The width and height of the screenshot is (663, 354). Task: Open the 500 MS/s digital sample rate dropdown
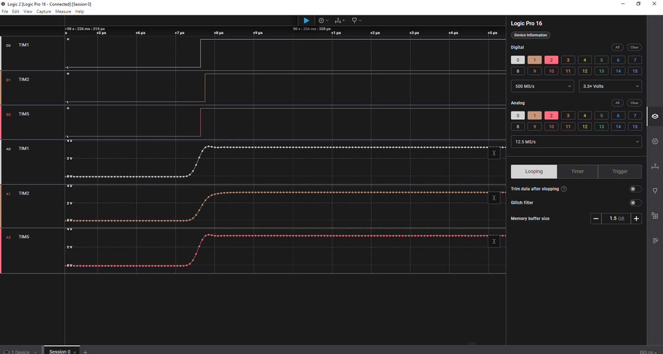coord(542,86)
